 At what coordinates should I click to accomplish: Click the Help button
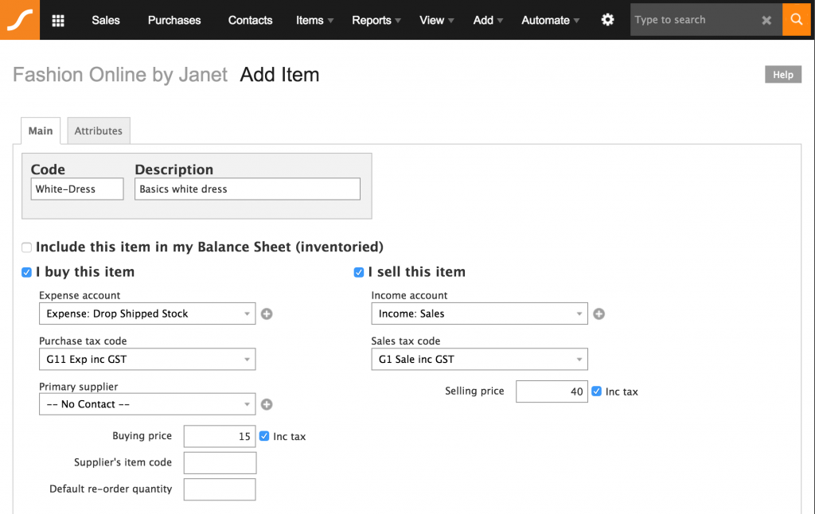783,74
